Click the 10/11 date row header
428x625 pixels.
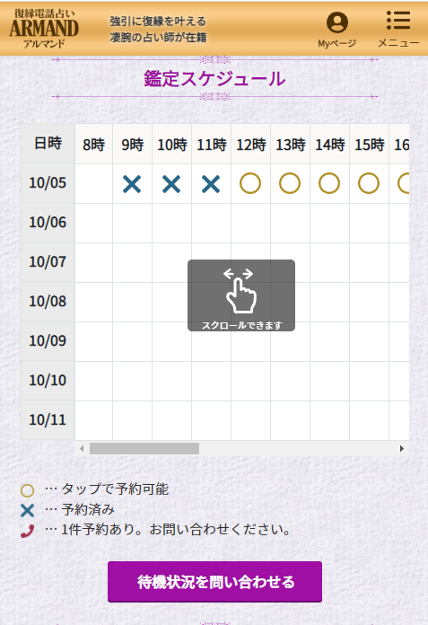pos(48,420)
